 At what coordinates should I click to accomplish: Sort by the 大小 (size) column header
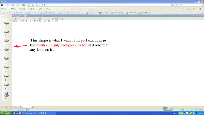34,19
